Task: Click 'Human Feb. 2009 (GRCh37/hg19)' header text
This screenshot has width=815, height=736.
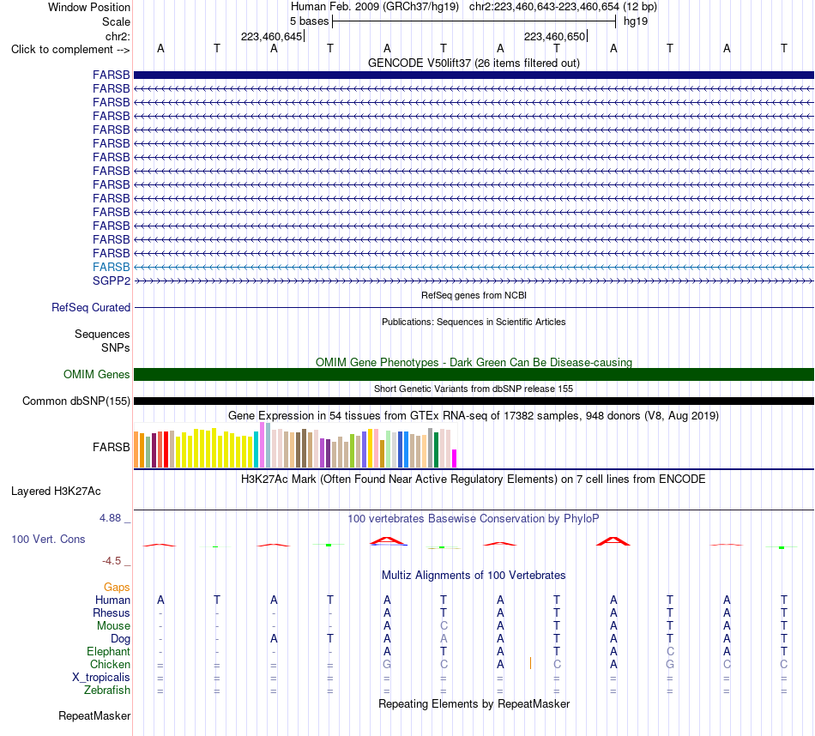Action: [x=375, y=7]
